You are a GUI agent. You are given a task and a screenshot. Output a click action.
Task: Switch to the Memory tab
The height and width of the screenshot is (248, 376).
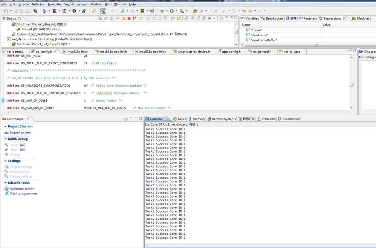click(196, 119)
